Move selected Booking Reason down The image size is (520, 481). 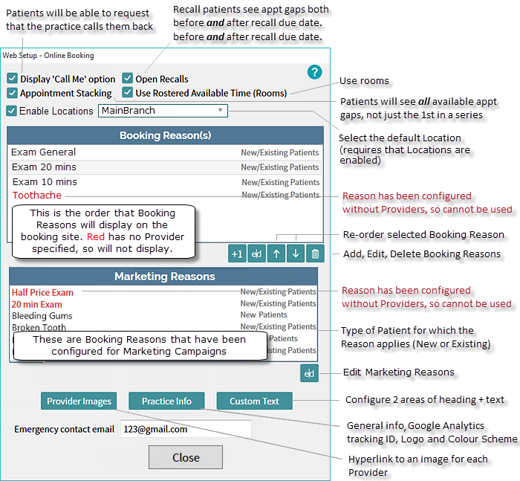[296, 254]
